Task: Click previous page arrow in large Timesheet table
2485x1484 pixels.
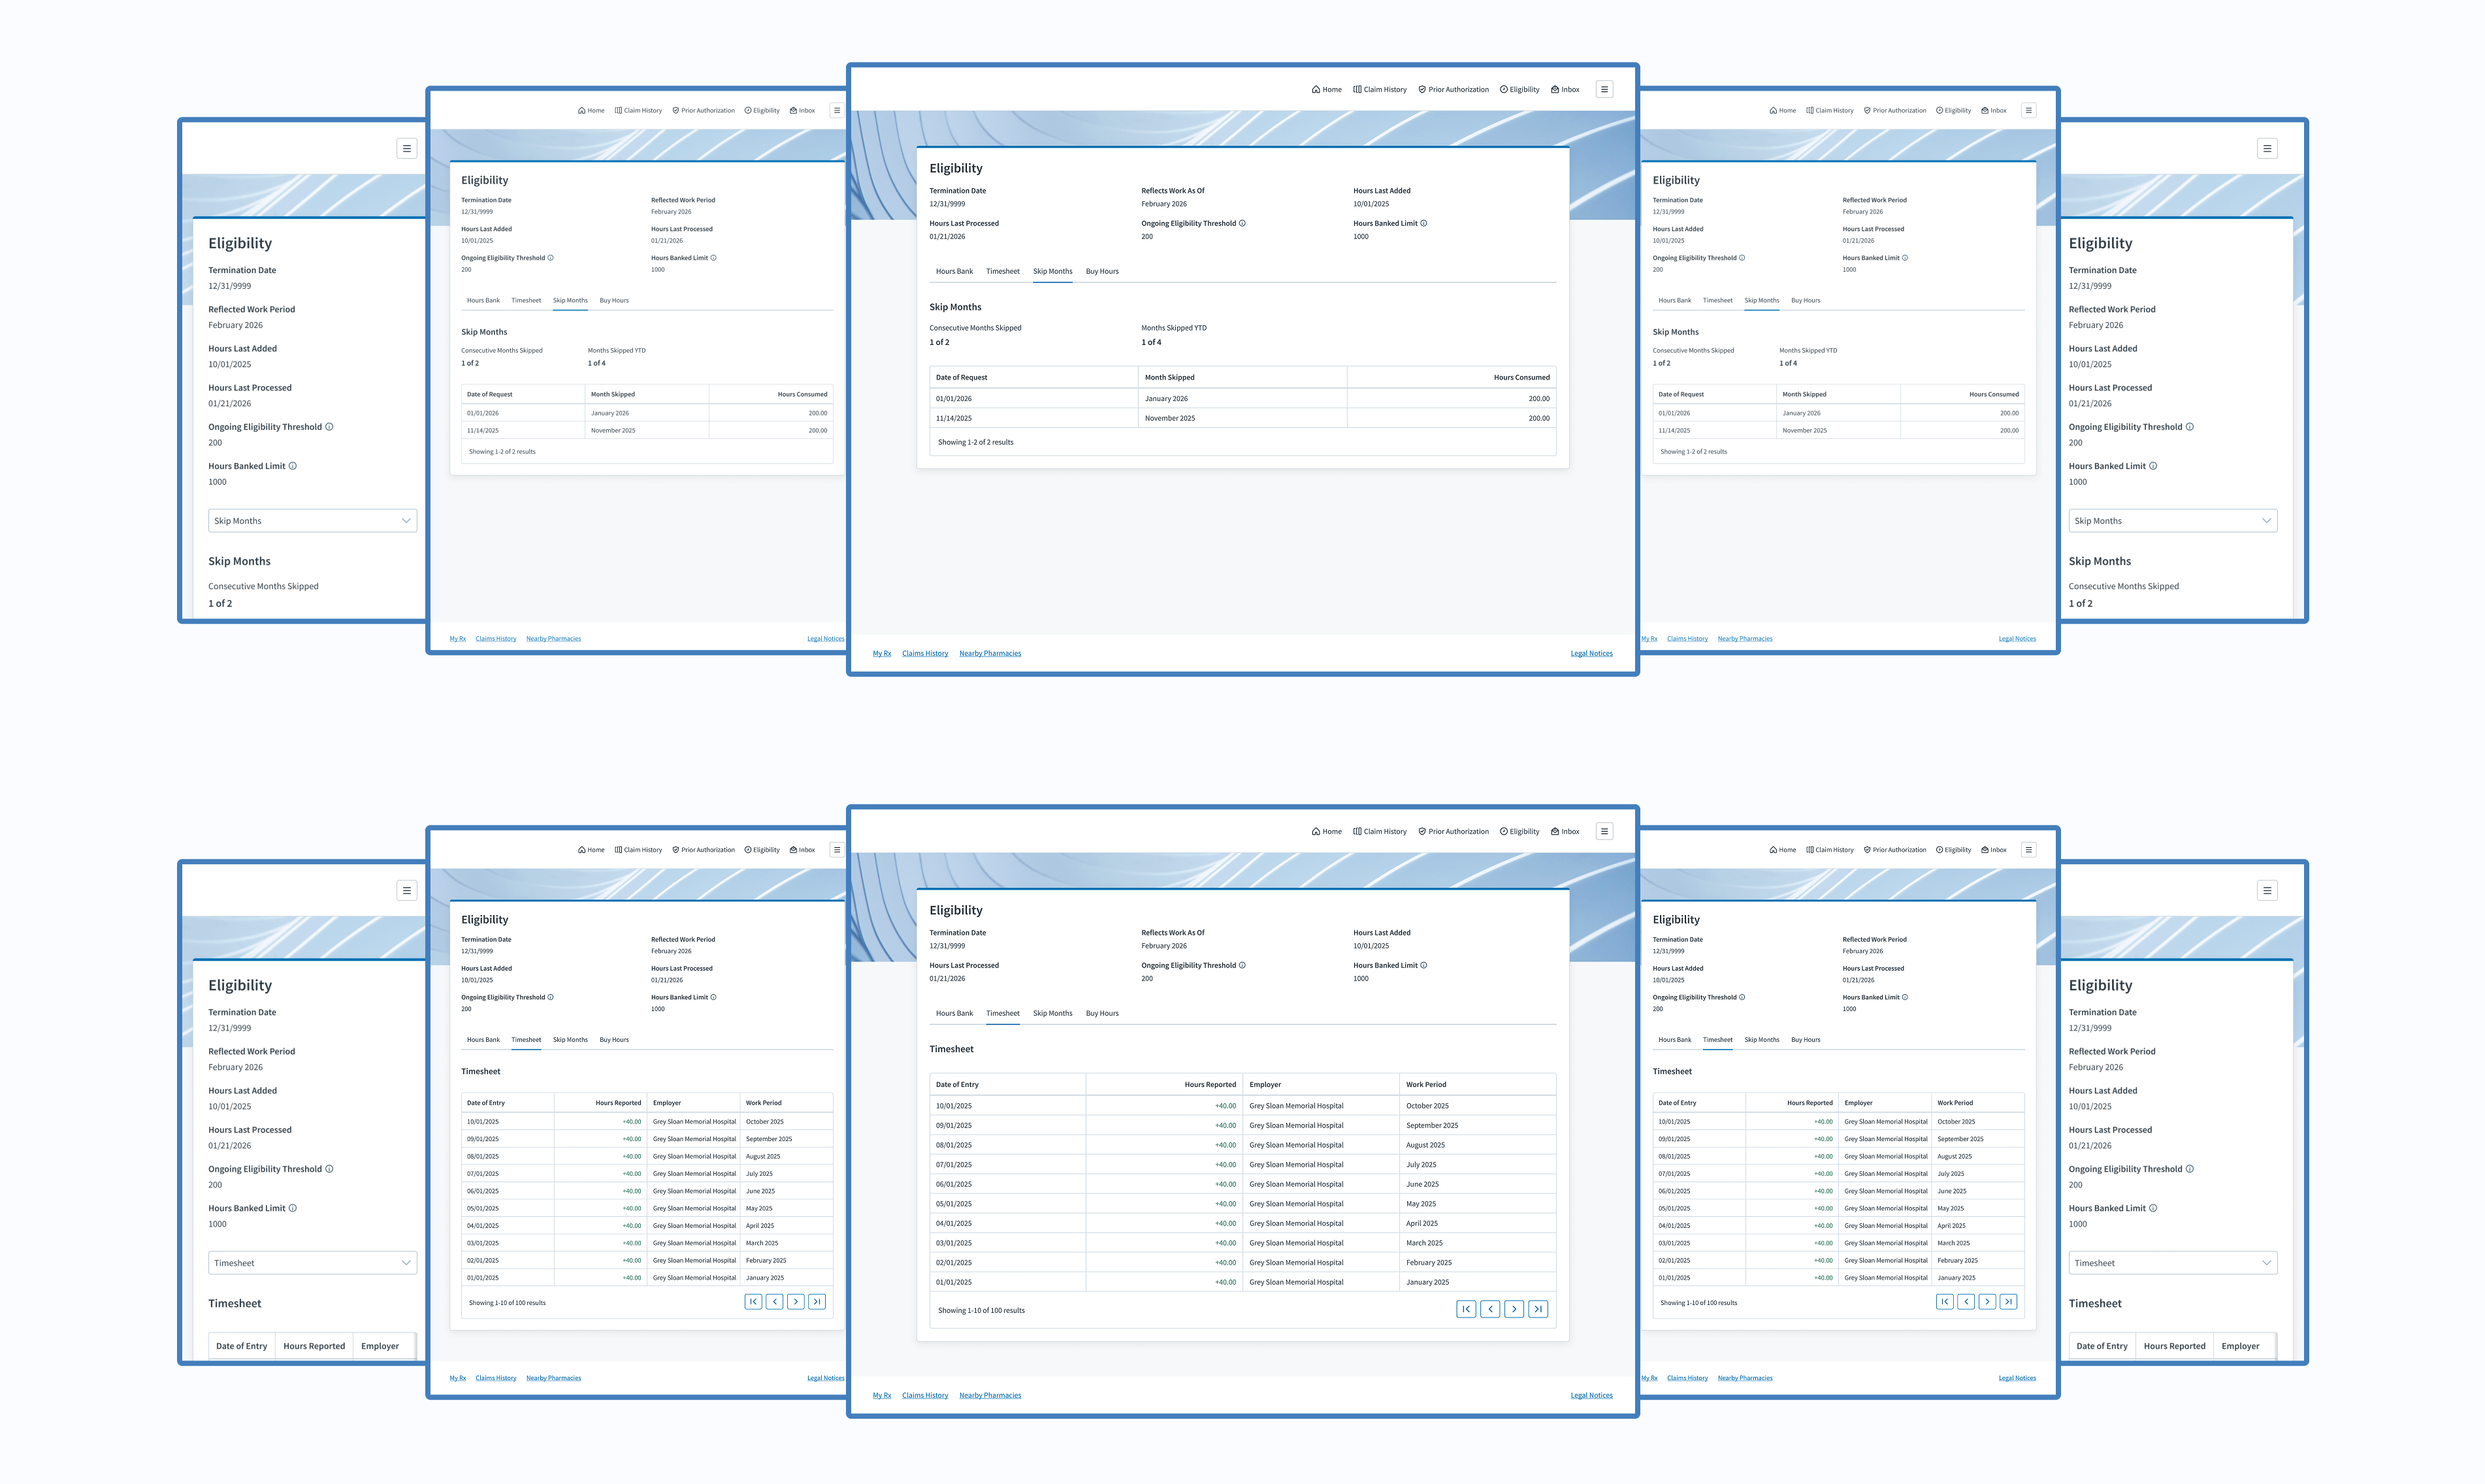Action: pyautogui.click(x=1490, y=1309)
